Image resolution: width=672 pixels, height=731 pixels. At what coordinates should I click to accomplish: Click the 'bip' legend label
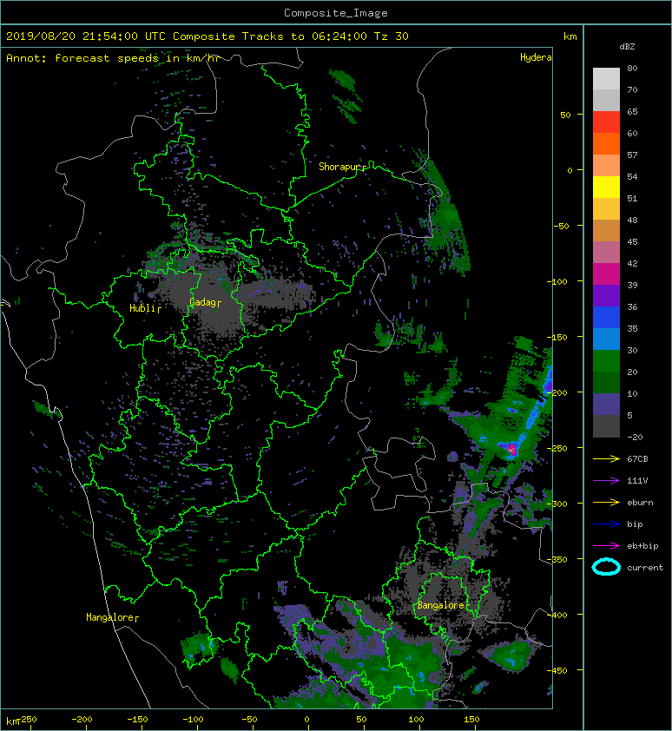click(x=636, y=524)
